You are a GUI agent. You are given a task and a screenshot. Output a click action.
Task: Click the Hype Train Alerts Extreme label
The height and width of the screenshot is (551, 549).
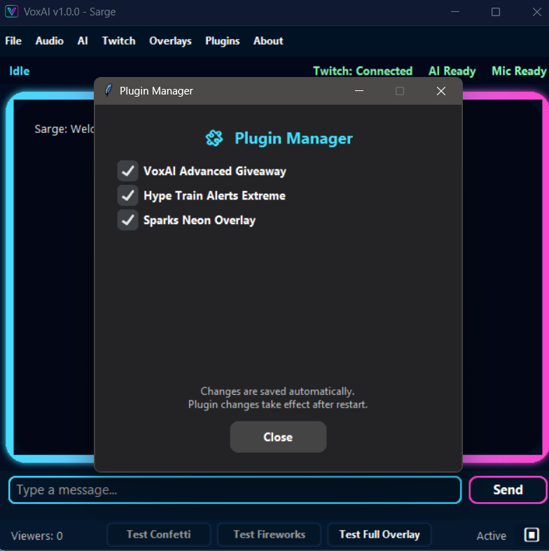point(214,196)
